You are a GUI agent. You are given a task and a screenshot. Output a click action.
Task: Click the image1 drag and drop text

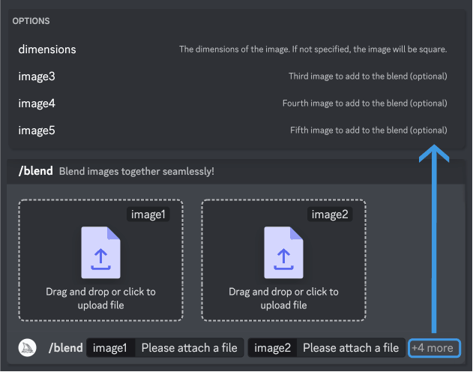100,298
